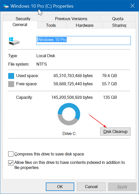Click '145,200,508,928 bytes' capacity value
The width and height of the screenshot is (139, 194).
pyautogui.click(x=72, y=97)
